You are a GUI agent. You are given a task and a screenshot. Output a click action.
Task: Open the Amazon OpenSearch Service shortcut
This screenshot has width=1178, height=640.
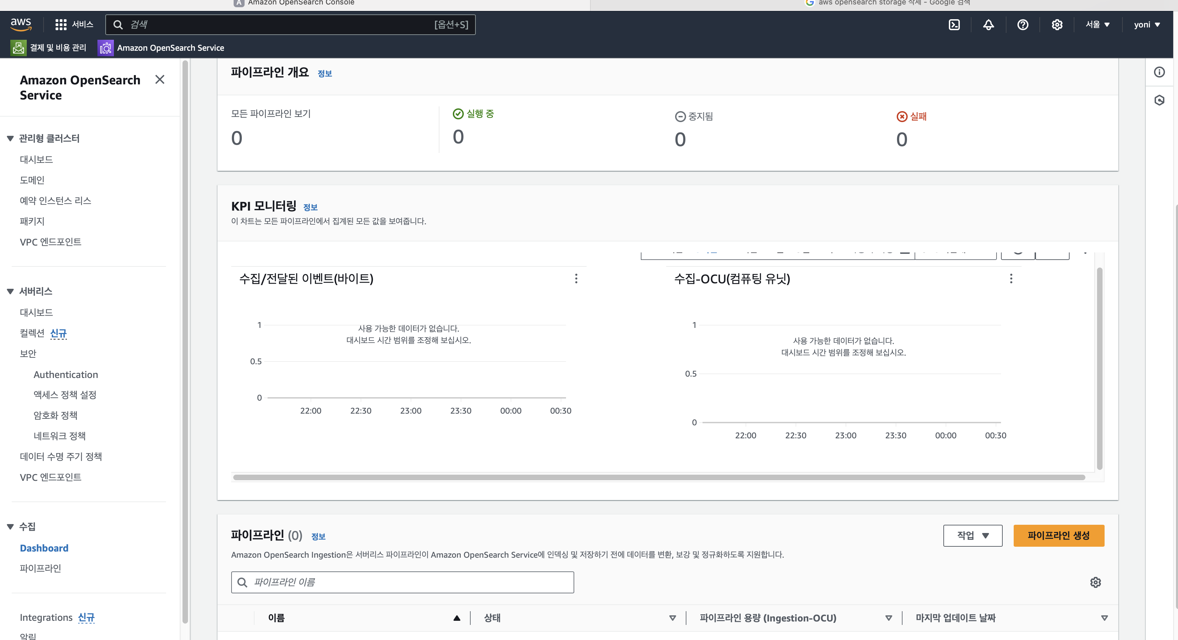click(x=161, y=48)
